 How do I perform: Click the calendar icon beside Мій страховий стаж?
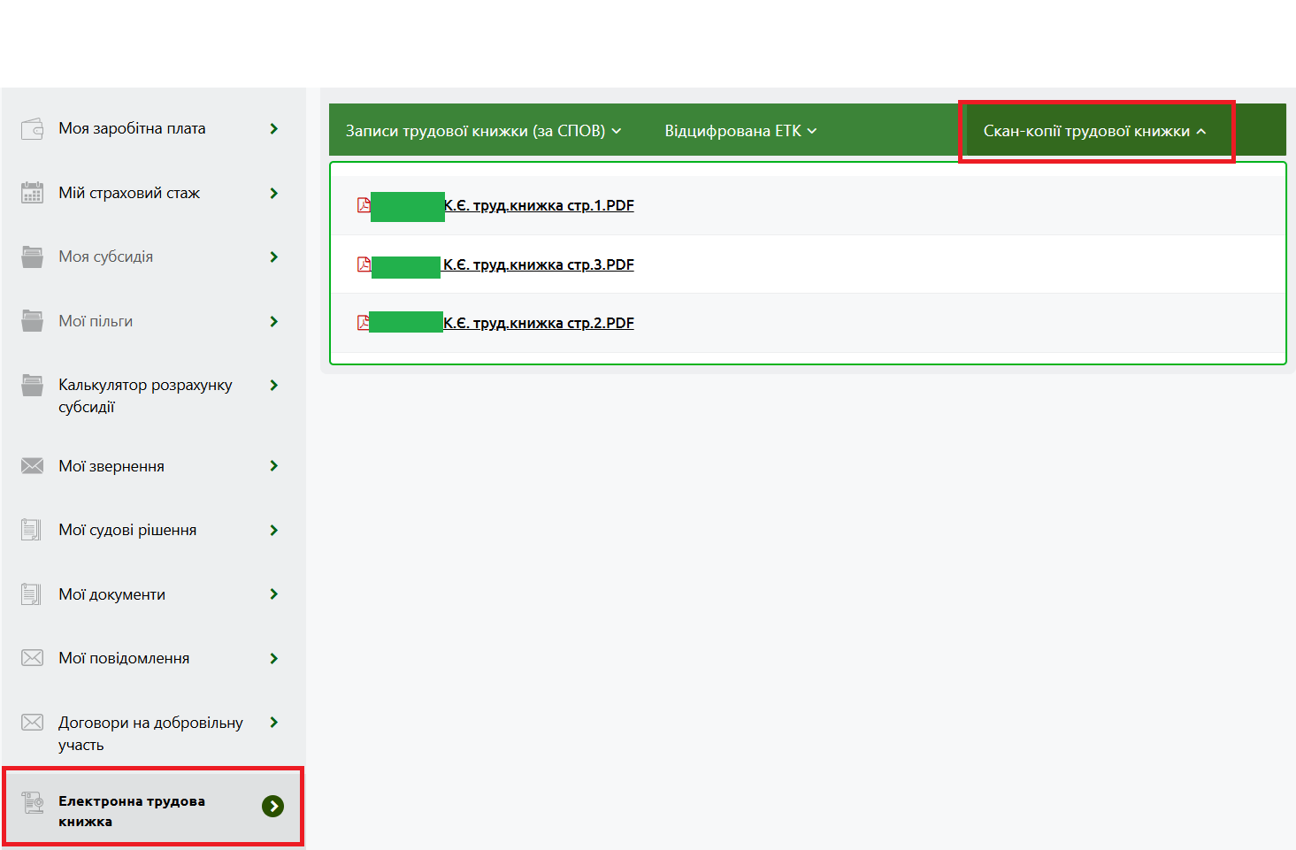32,193
